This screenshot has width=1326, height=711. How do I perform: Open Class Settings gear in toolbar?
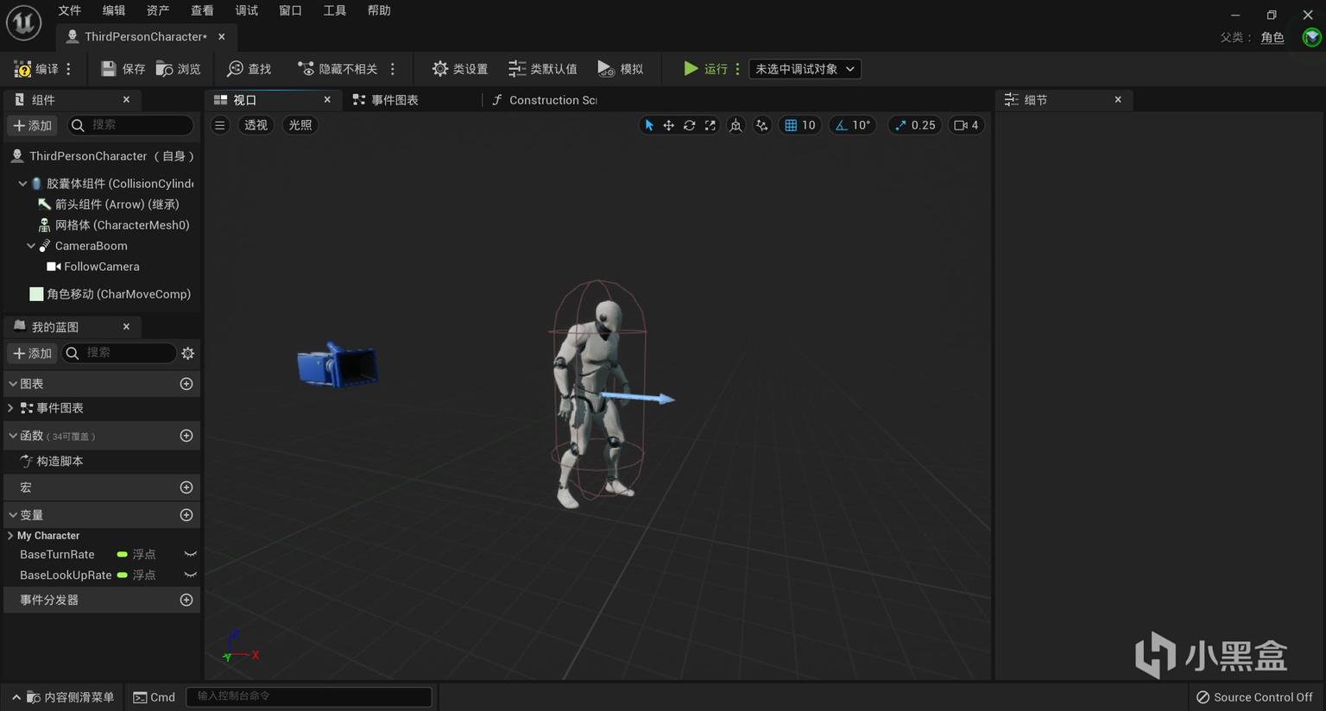[440, 69]
